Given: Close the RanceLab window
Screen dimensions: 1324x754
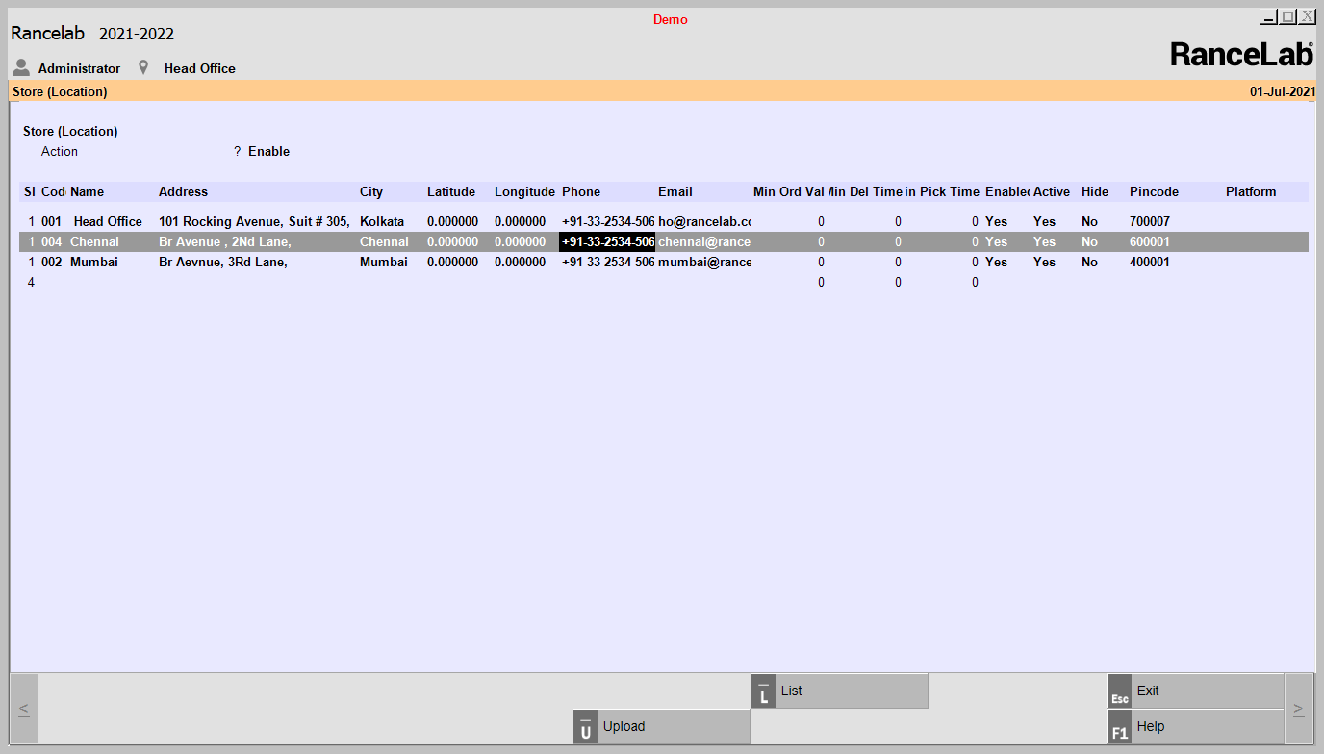Looking at the screenshot, I should coord(1307,17).
